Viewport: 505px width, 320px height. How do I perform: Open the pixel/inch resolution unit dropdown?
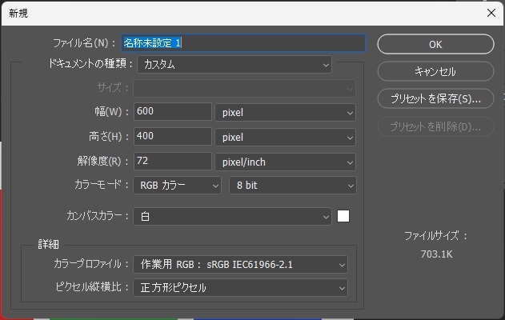click(x=286, y=162)
